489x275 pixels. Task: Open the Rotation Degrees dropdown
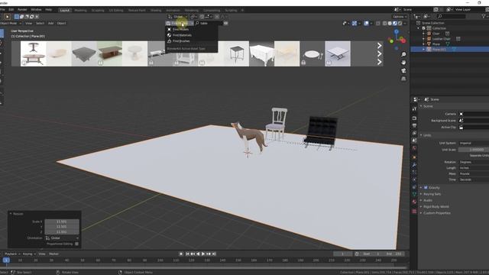pyautogui.click(x=474, y=162)
